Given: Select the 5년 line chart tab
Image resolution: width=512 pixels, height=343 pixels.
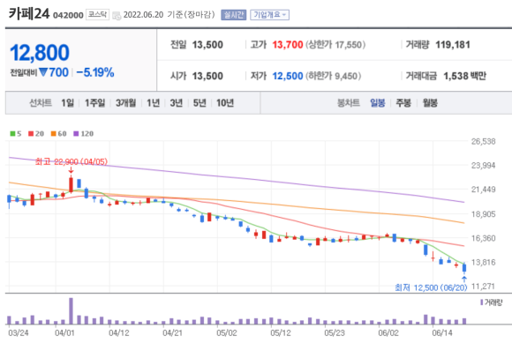Looking at the screenshot, I should [200, 103].
